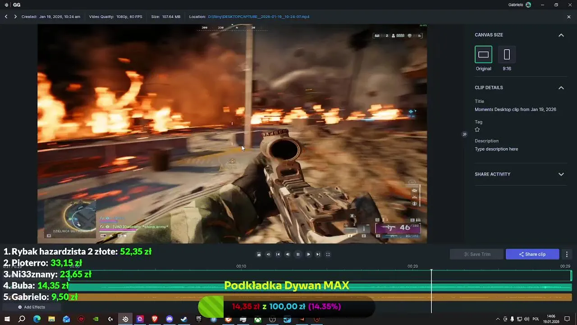The height and width of the screenshot is (325, 577).
Task: Step forward one frame
Action: click(x=308, y=254)
